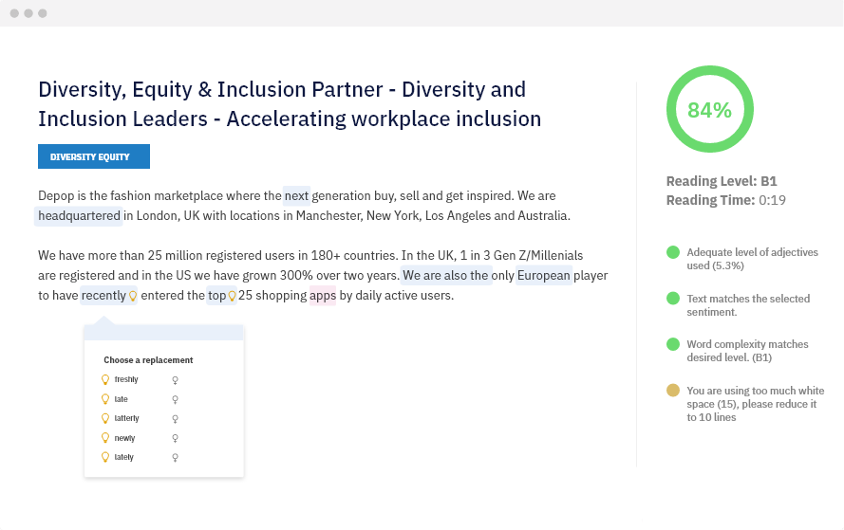Click the yellow dot beside white space warning

point(673,391)
